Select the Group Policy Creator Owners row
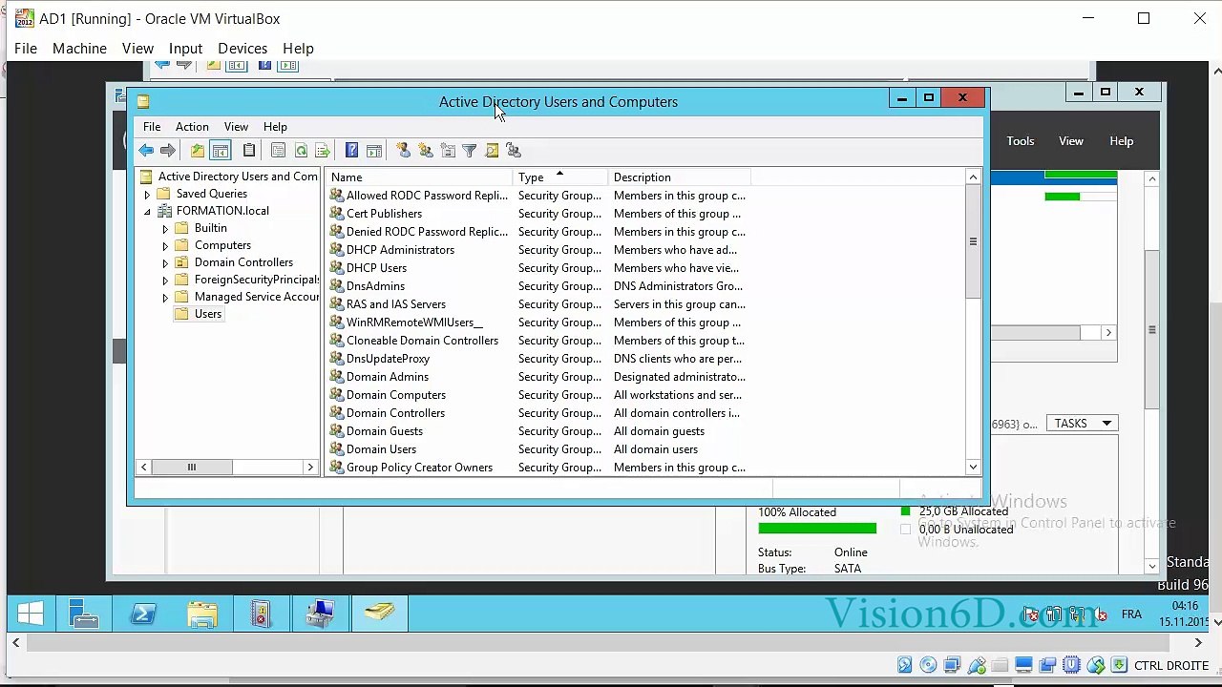 [537, 468]
